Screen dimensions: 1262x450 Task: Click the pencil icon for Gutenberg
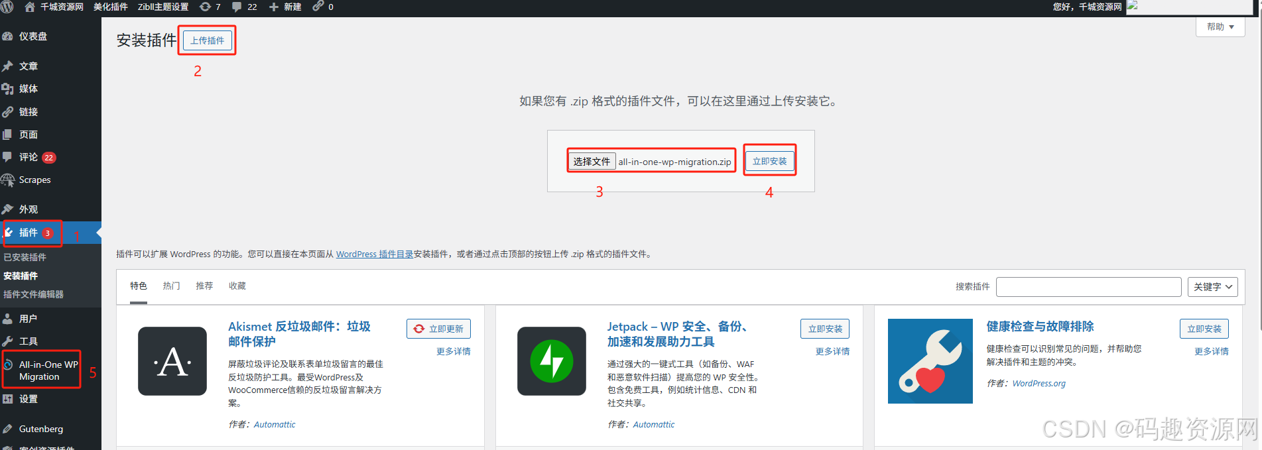coord(8,429)
